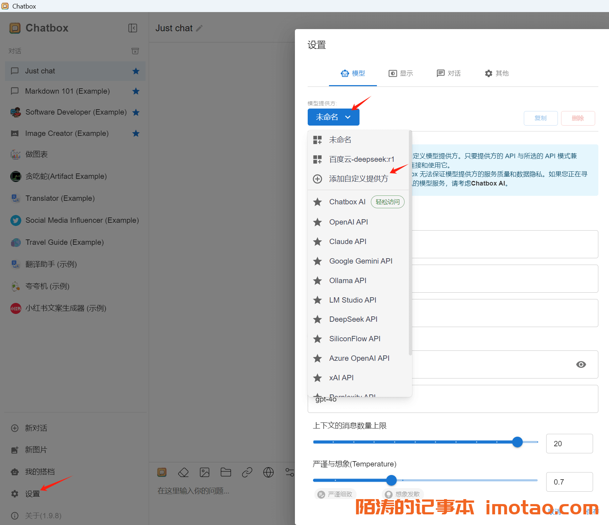Select 百度云-deepseek:r1 from the provider list
Viewport: 609px width, 525px height.
click(x=361, y=159)
